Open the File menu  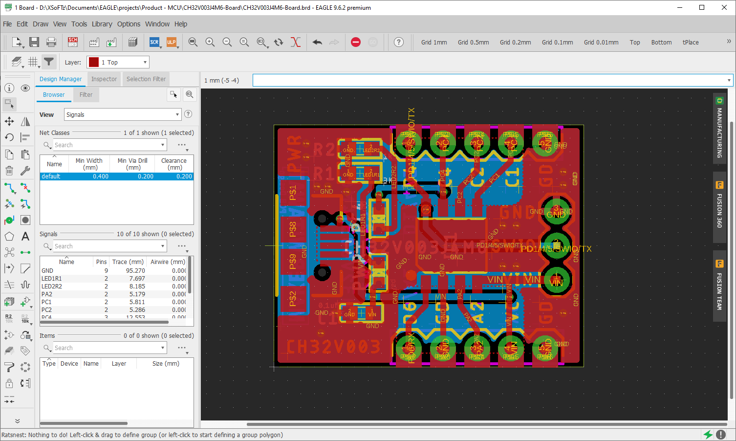pos(7,24)
